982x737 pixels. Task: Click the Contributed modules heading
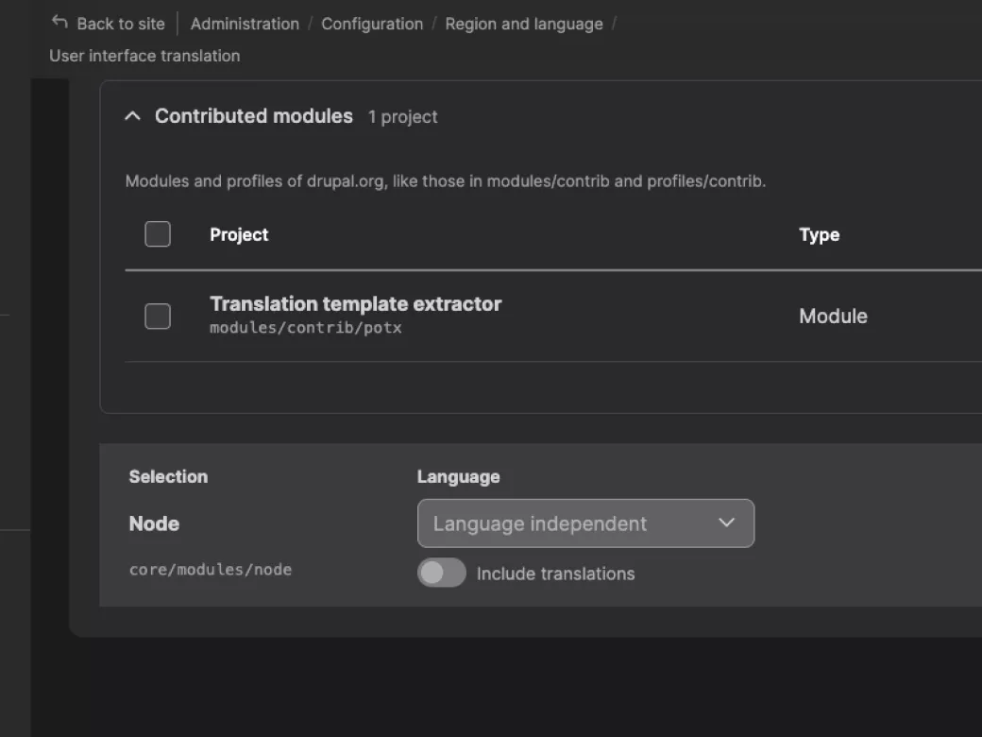pos(254,116)
